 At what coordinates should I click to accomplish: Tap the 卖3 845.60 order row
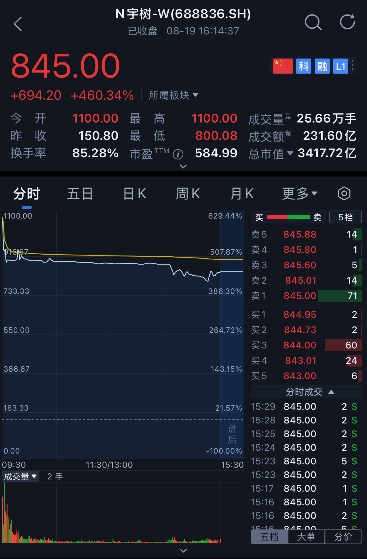coord(306,265)
